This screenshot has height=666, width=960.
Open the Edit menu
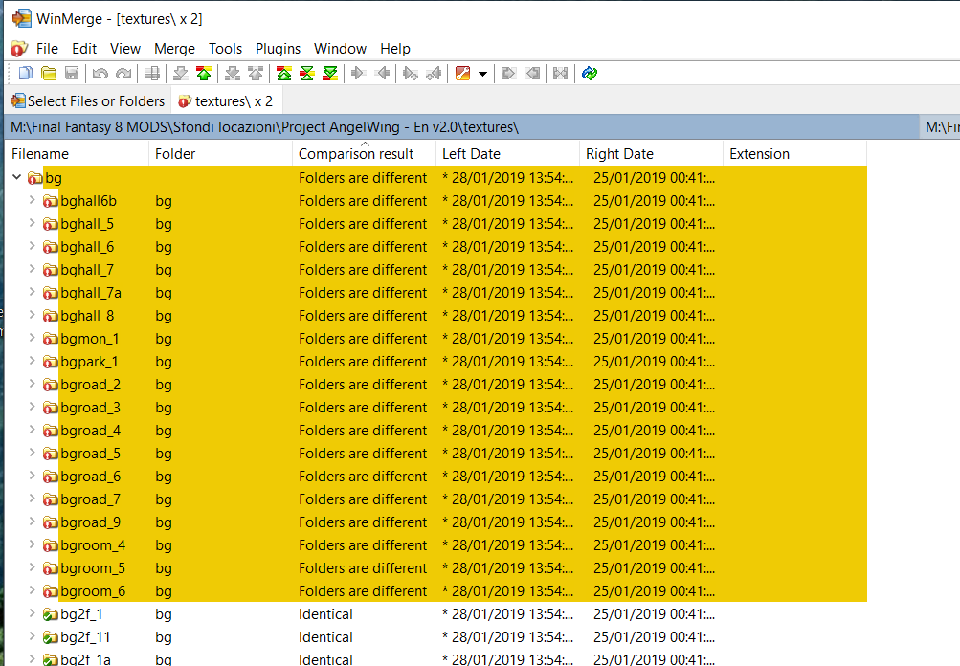click(84, 49)
